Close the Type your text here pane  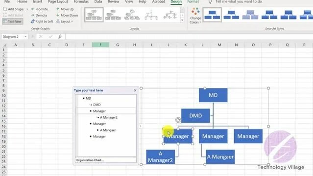[x=135, y=90]
